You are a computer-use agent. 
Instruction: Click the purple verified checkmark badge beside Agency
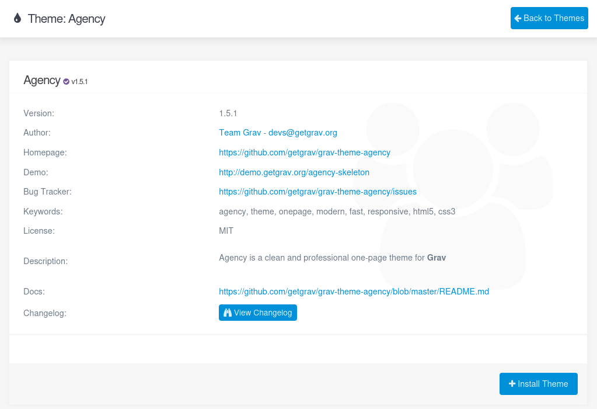(67, 82)
